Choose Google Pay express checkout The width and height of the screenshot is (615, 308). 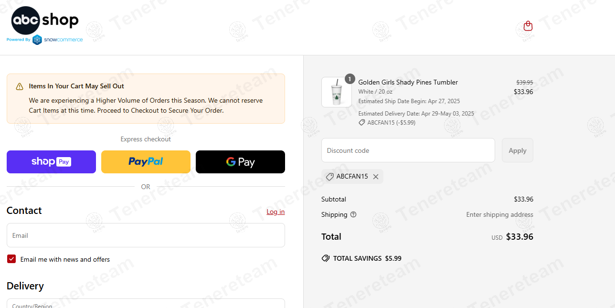pos(240,162)
